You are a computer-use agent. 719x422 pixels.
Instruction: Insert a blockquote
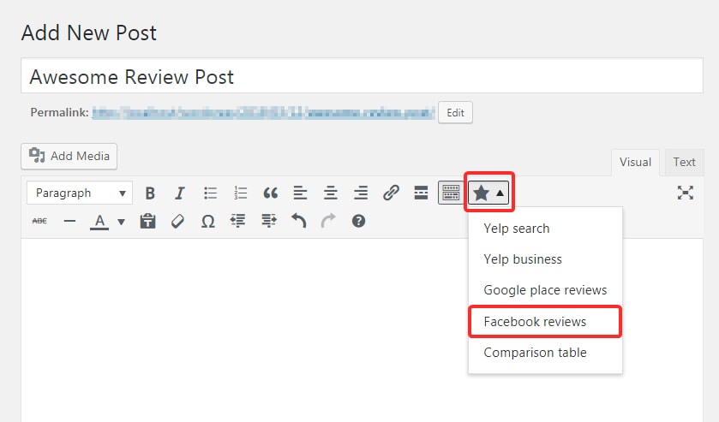click(x=271, y=193)
